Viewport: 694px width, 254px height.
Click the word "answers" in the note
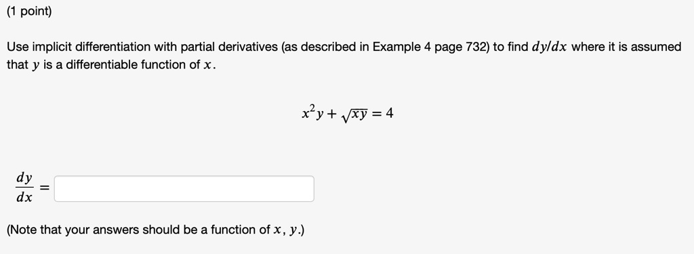(111, 230)
